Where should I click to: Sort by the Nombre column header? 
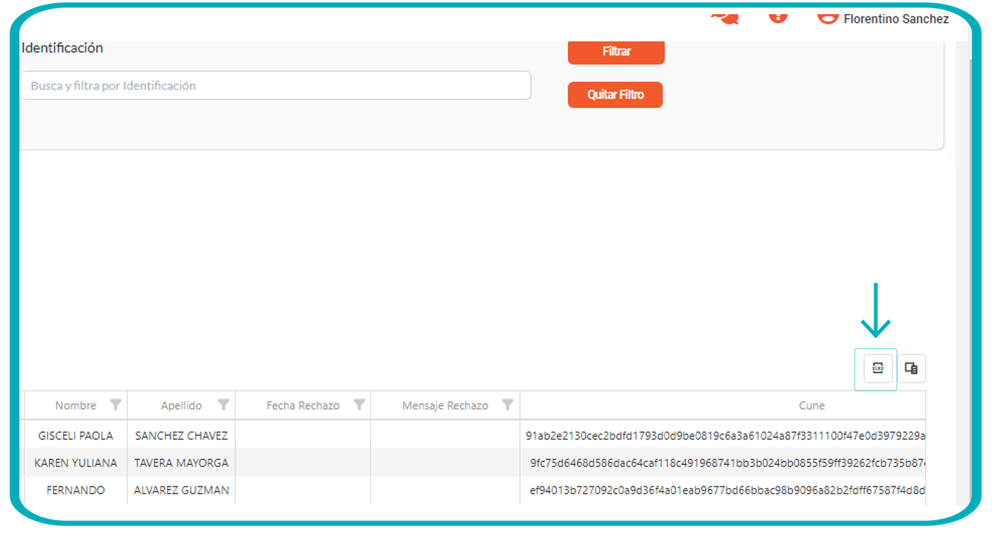(75, 405)
